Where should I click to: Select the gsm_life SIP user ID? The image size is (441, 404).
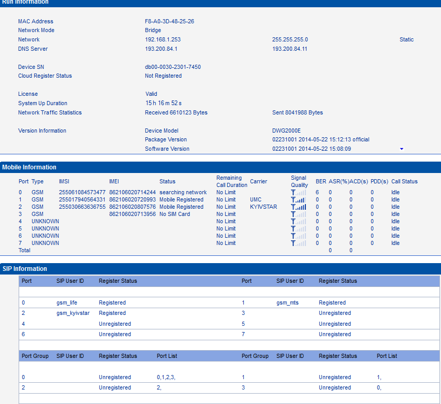[x=69, y=302]
